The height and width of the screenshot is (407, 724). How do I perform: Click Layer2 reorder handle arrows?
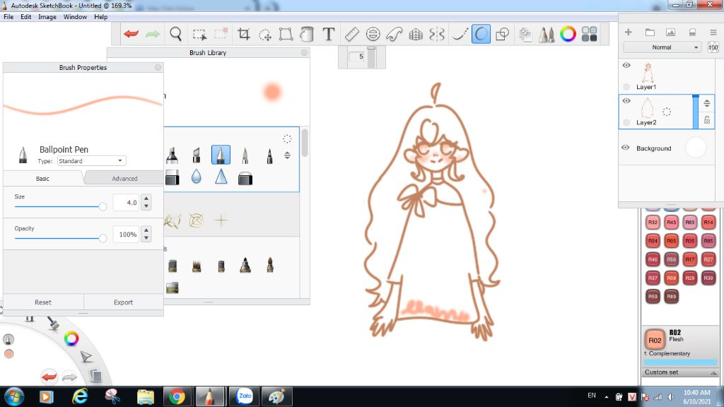click(707, 103)
